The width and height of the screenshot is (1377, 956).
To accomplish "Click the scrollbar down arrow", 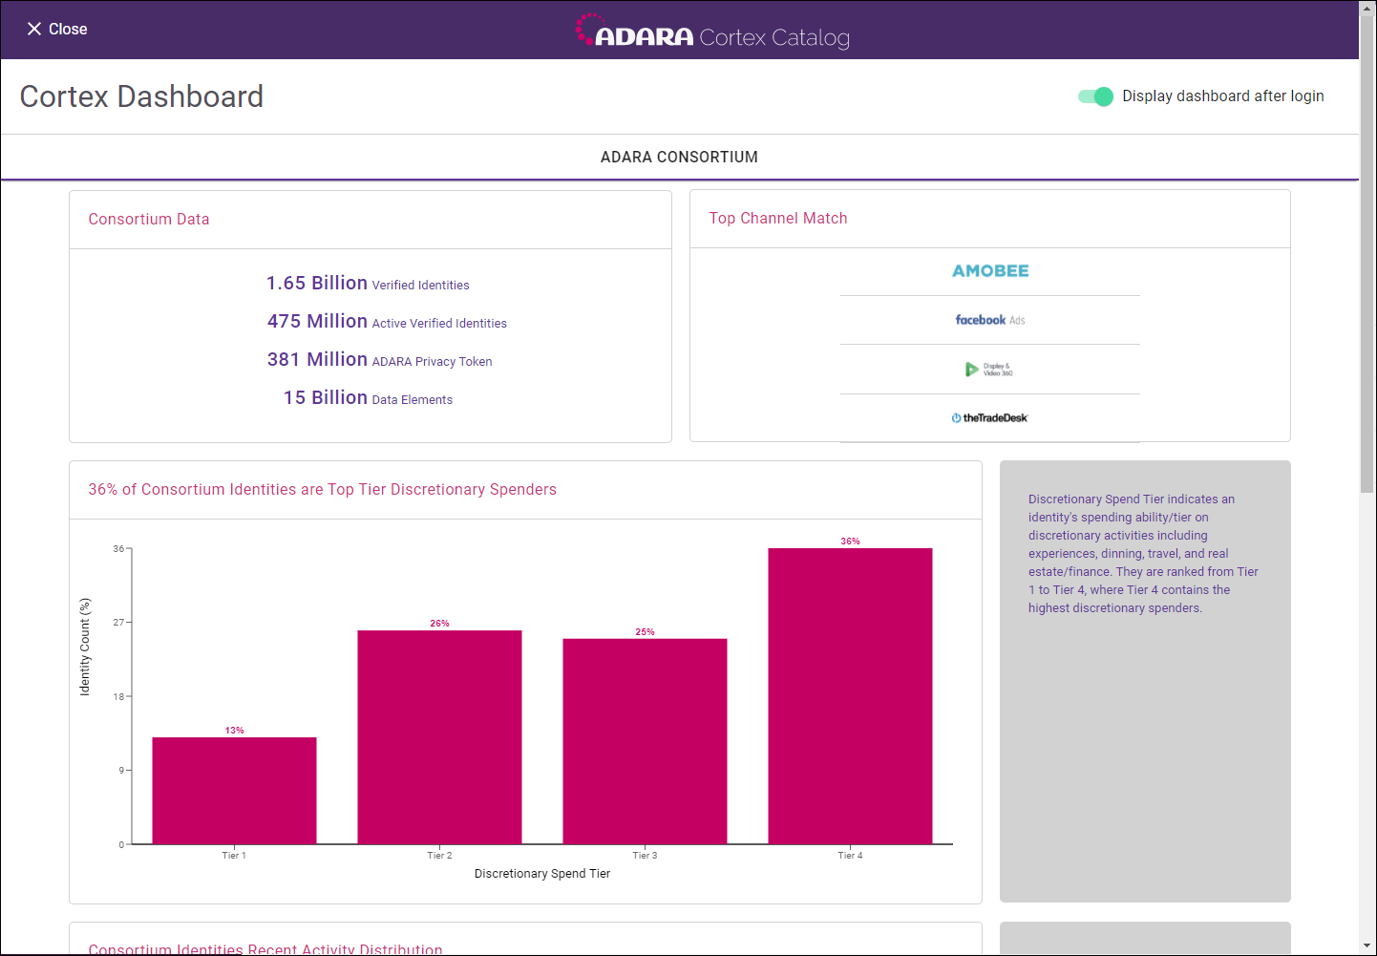I will [1367, 945].
